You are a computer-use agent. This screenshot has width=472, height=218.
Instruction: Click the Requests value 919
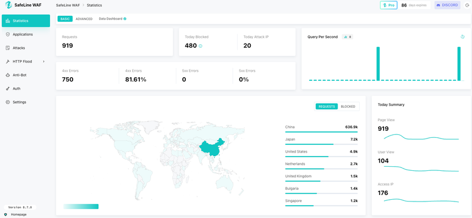67,46
